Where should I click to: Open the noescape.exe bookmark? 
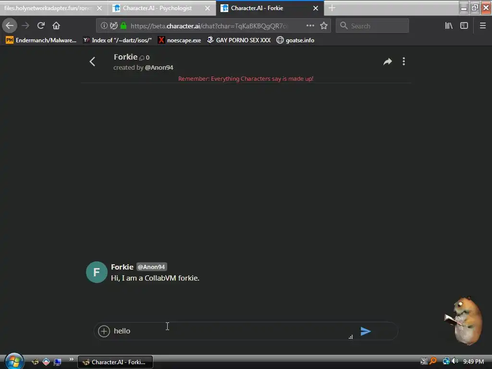(x=179, y=40)
